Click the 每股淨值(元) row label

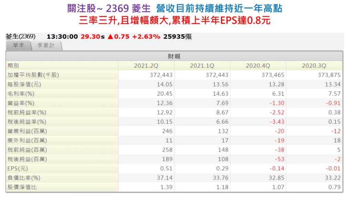click(x=24, y=85)
